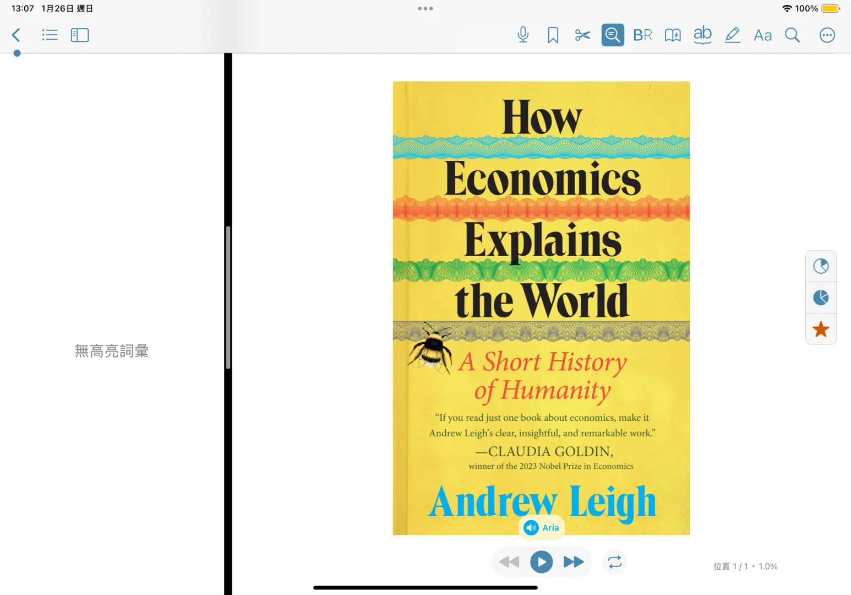Click the top pie chart progress icon
Screen dimensions: 851x595
click(821, 266)
